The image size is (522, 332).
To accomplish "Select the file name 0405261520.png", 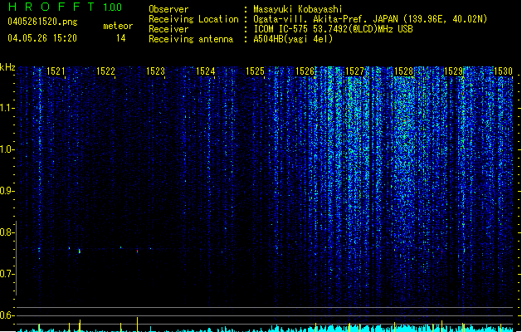I will 42,22.
